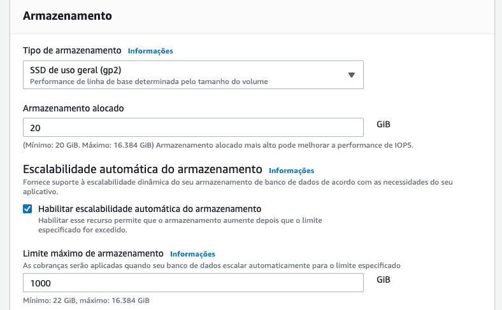Screen dimensions: 502x310
Task: Click the GiB unit beside maximum limit
Action: click(384, 279)
